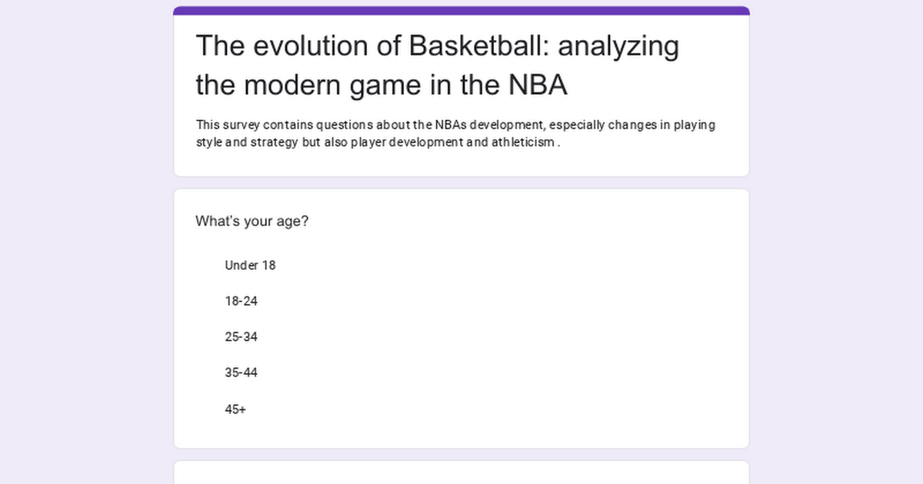The image size is (923, 484).
Task: Open the next question card below
Action: (461, 474)
